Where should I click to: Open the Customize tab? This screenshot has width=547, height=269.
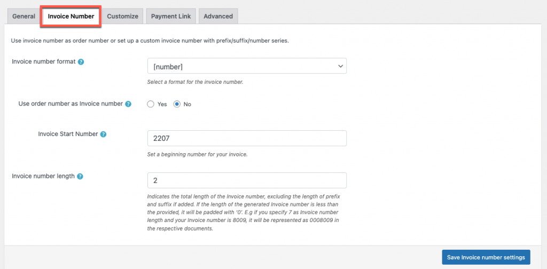coord(122,17)
